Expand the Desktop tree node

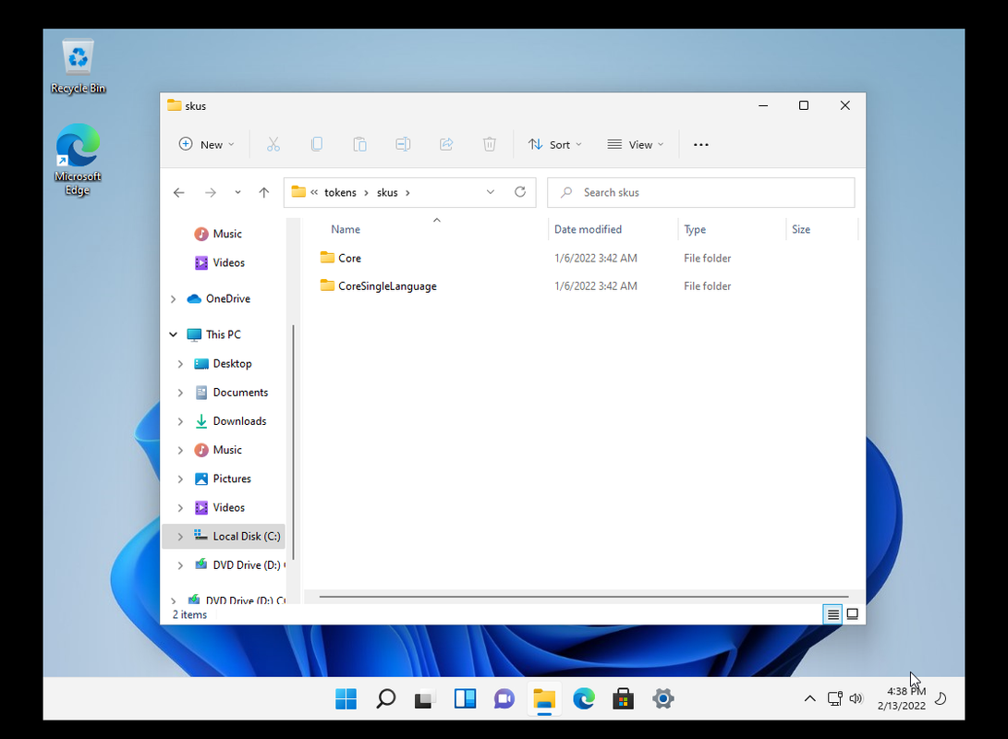[x=180, y=364]
